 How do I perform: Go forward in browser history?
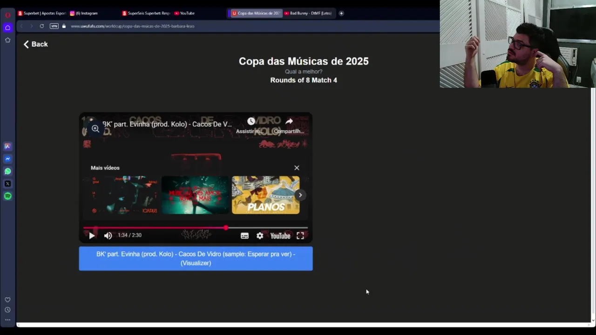point(31,26)
